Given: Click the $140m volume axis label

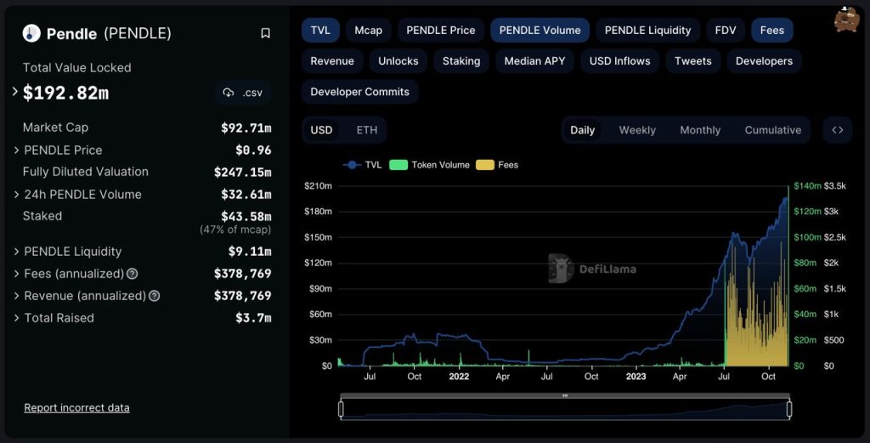Looking at the screenshot, I should [807, 186].
